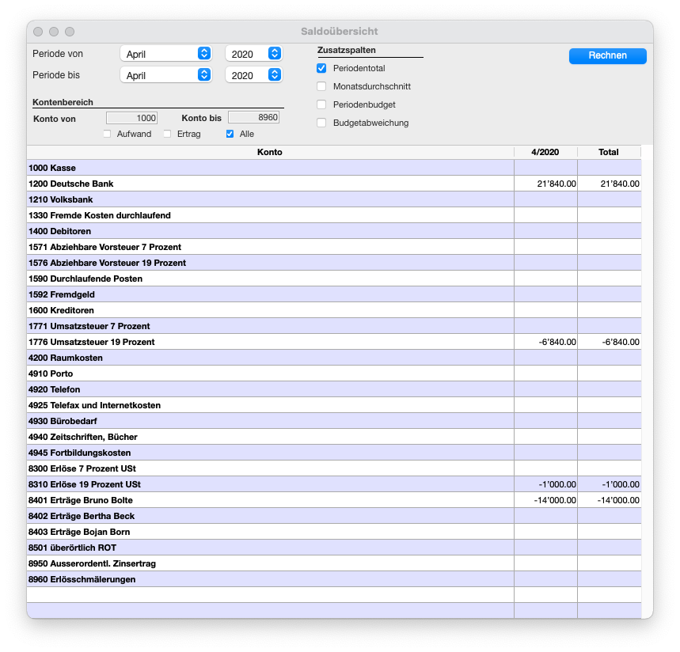Select row 4940 Zeitschriften, Bücher
The width and height of the screenshot is (680, 652).
pos(334,437)
